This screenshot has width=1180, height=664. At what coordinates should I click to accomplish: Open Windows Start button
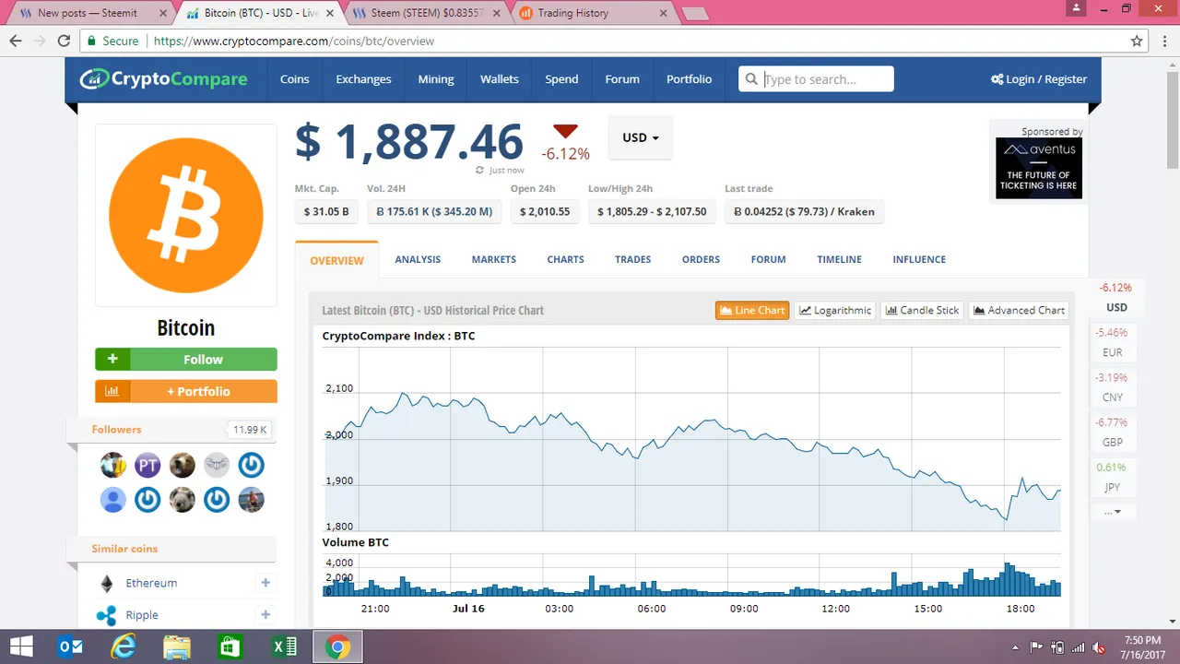tap(20, 647)
